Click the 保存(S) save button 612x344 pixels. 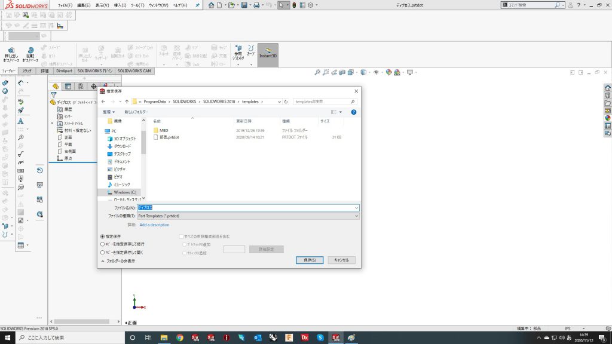click(x=310, y=260)
